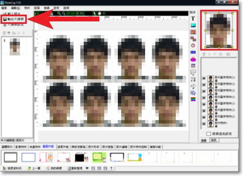Screen dimensions: 243x176
Task: Open the 說明 menu
Action: [66, 8]
